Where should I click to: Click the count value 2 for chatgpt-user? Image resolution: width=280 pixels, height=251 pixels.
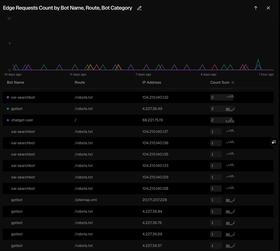(212, 120)
